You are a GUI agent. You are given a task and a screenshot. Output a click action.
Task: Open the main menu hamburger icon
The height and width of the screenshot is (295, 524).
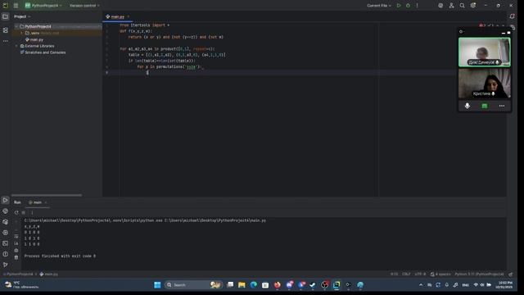16,6
